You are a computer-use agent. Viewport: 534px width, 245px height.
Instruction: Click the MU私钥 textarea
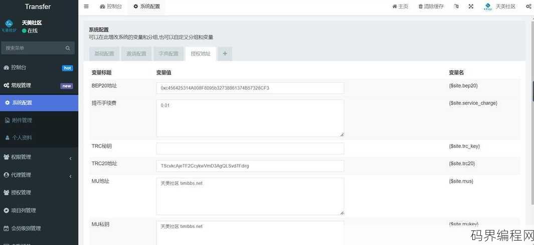(250, 233)
